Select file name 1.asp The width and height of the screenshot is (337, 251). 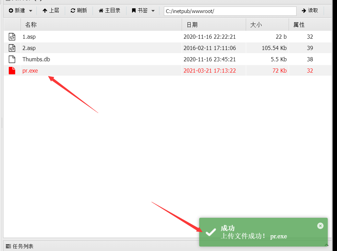[29, 37]
